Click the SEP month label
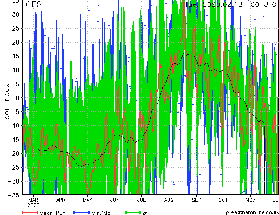Screen dimensions: 279x215 (x=196, y=200)
